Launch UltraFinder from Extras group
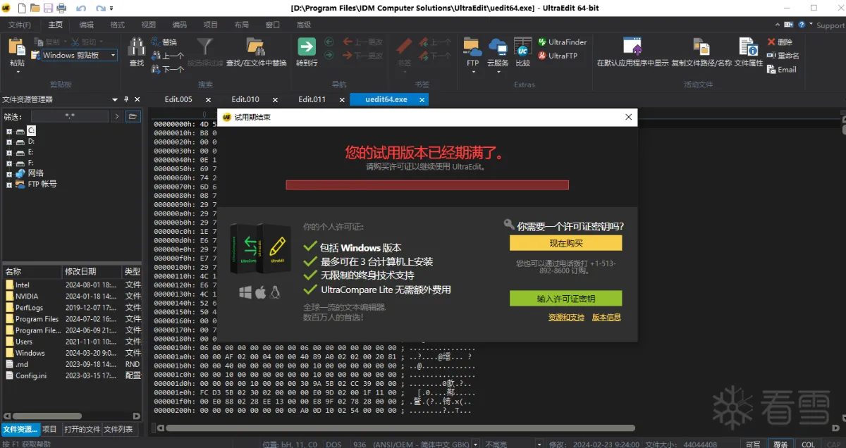Image resolution: width=846 pixels, height=448 pixels. tap(562, 42)
